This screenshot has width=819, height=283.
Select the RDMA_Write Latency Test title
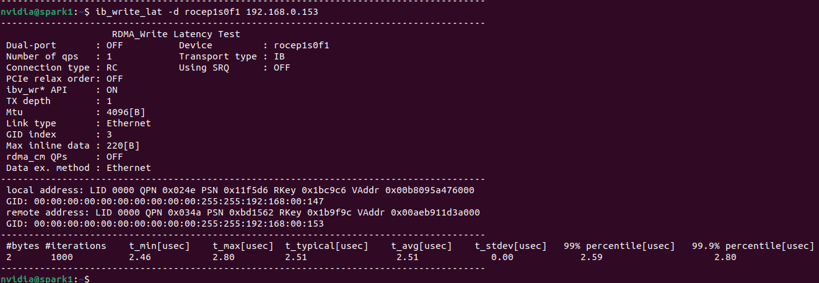click(x=176, y=34)
